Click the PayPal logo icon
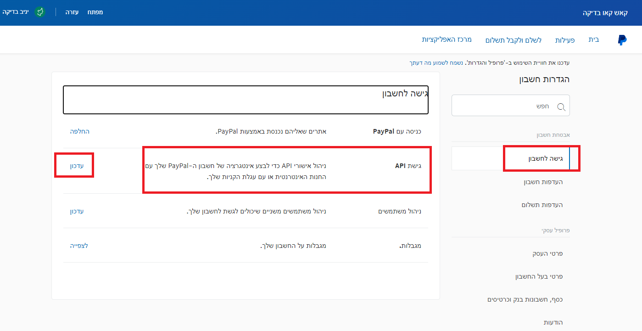 coord(622,40)
